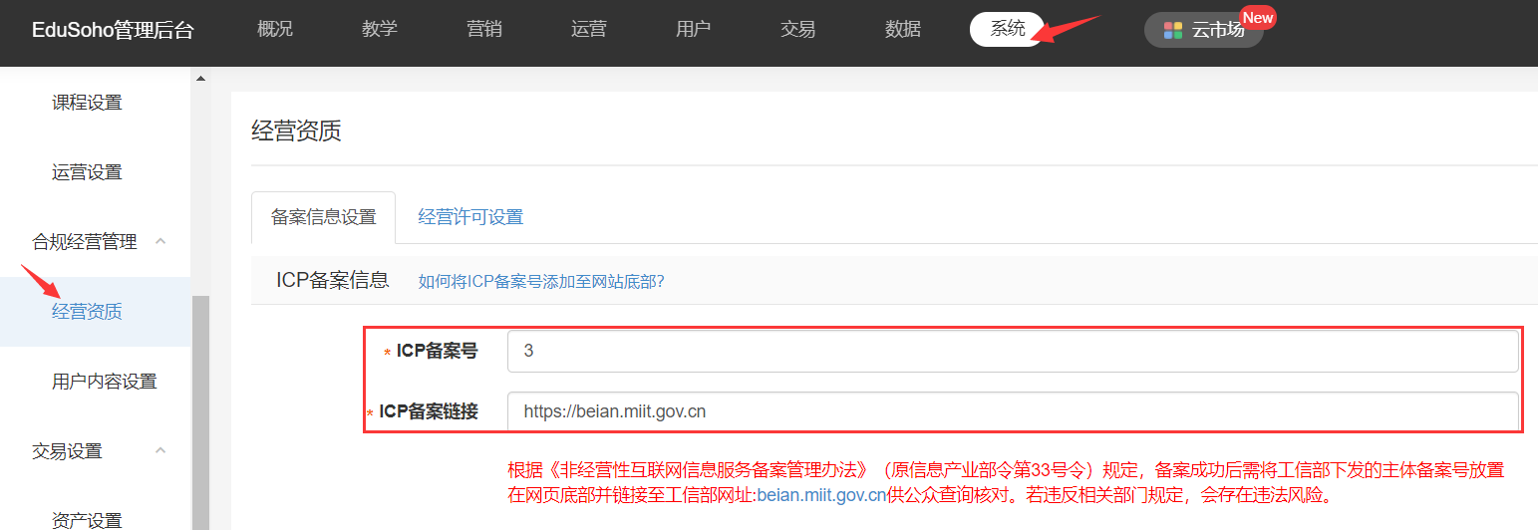Go to 运营设置 in sidebar
This screenshot has width=1538, height=530.
tap(87, 172)
